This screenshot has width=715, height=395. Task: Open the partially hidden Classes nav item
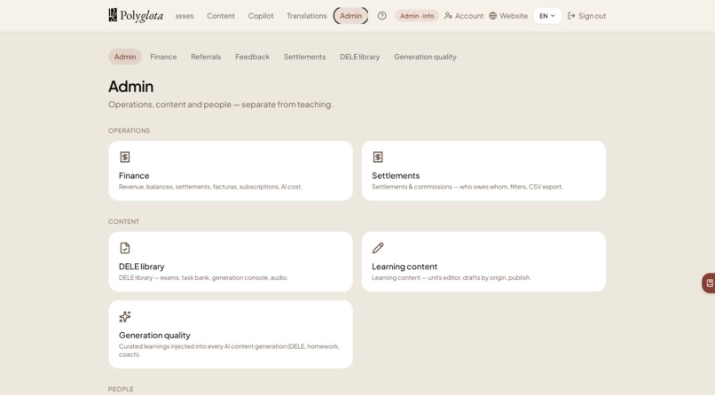point(185,16)
